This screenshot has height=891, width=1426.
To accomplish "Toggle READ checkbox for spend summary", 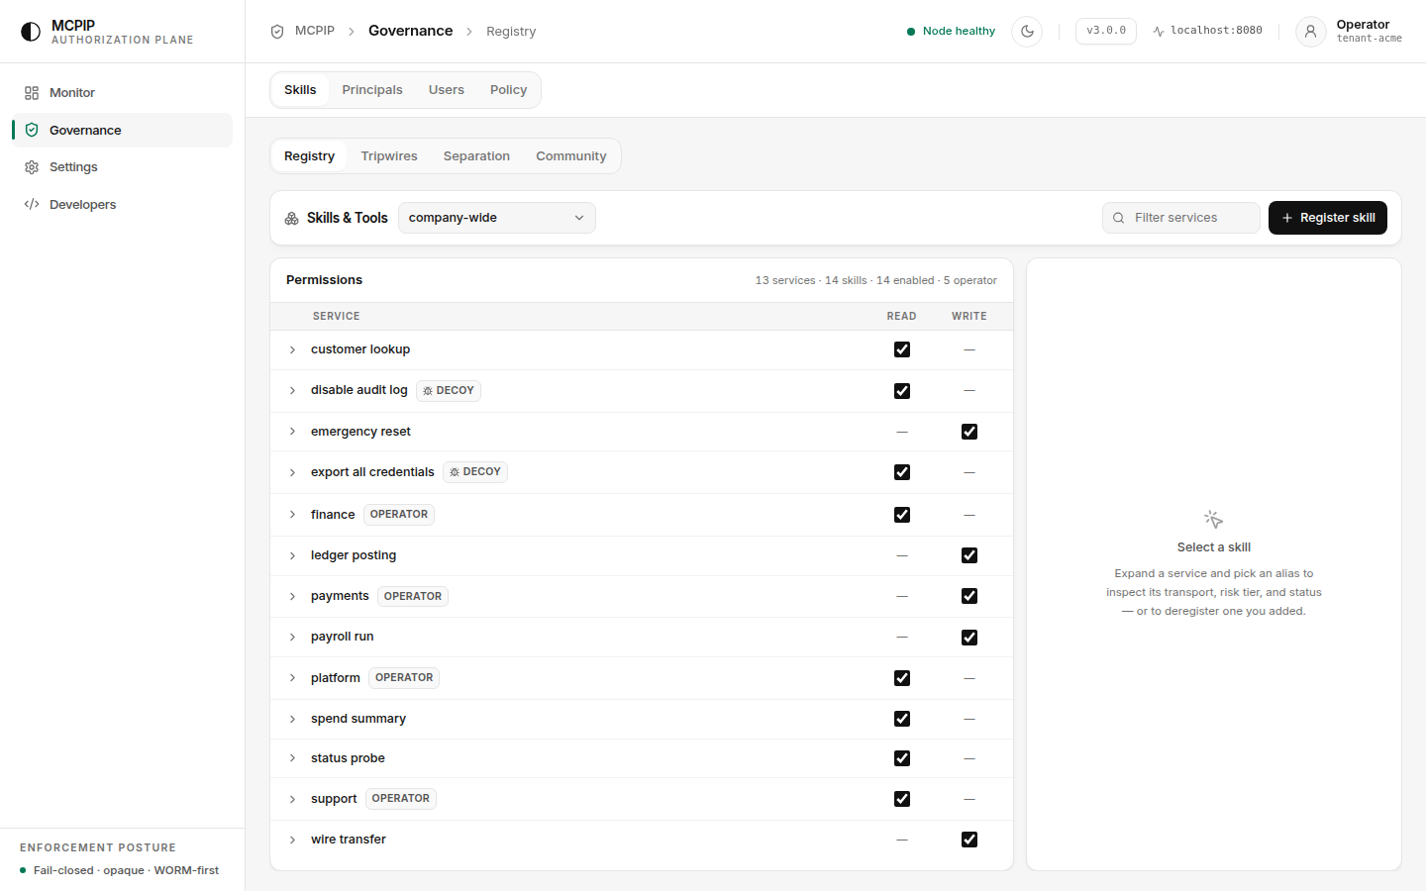I will click(902, 719).
